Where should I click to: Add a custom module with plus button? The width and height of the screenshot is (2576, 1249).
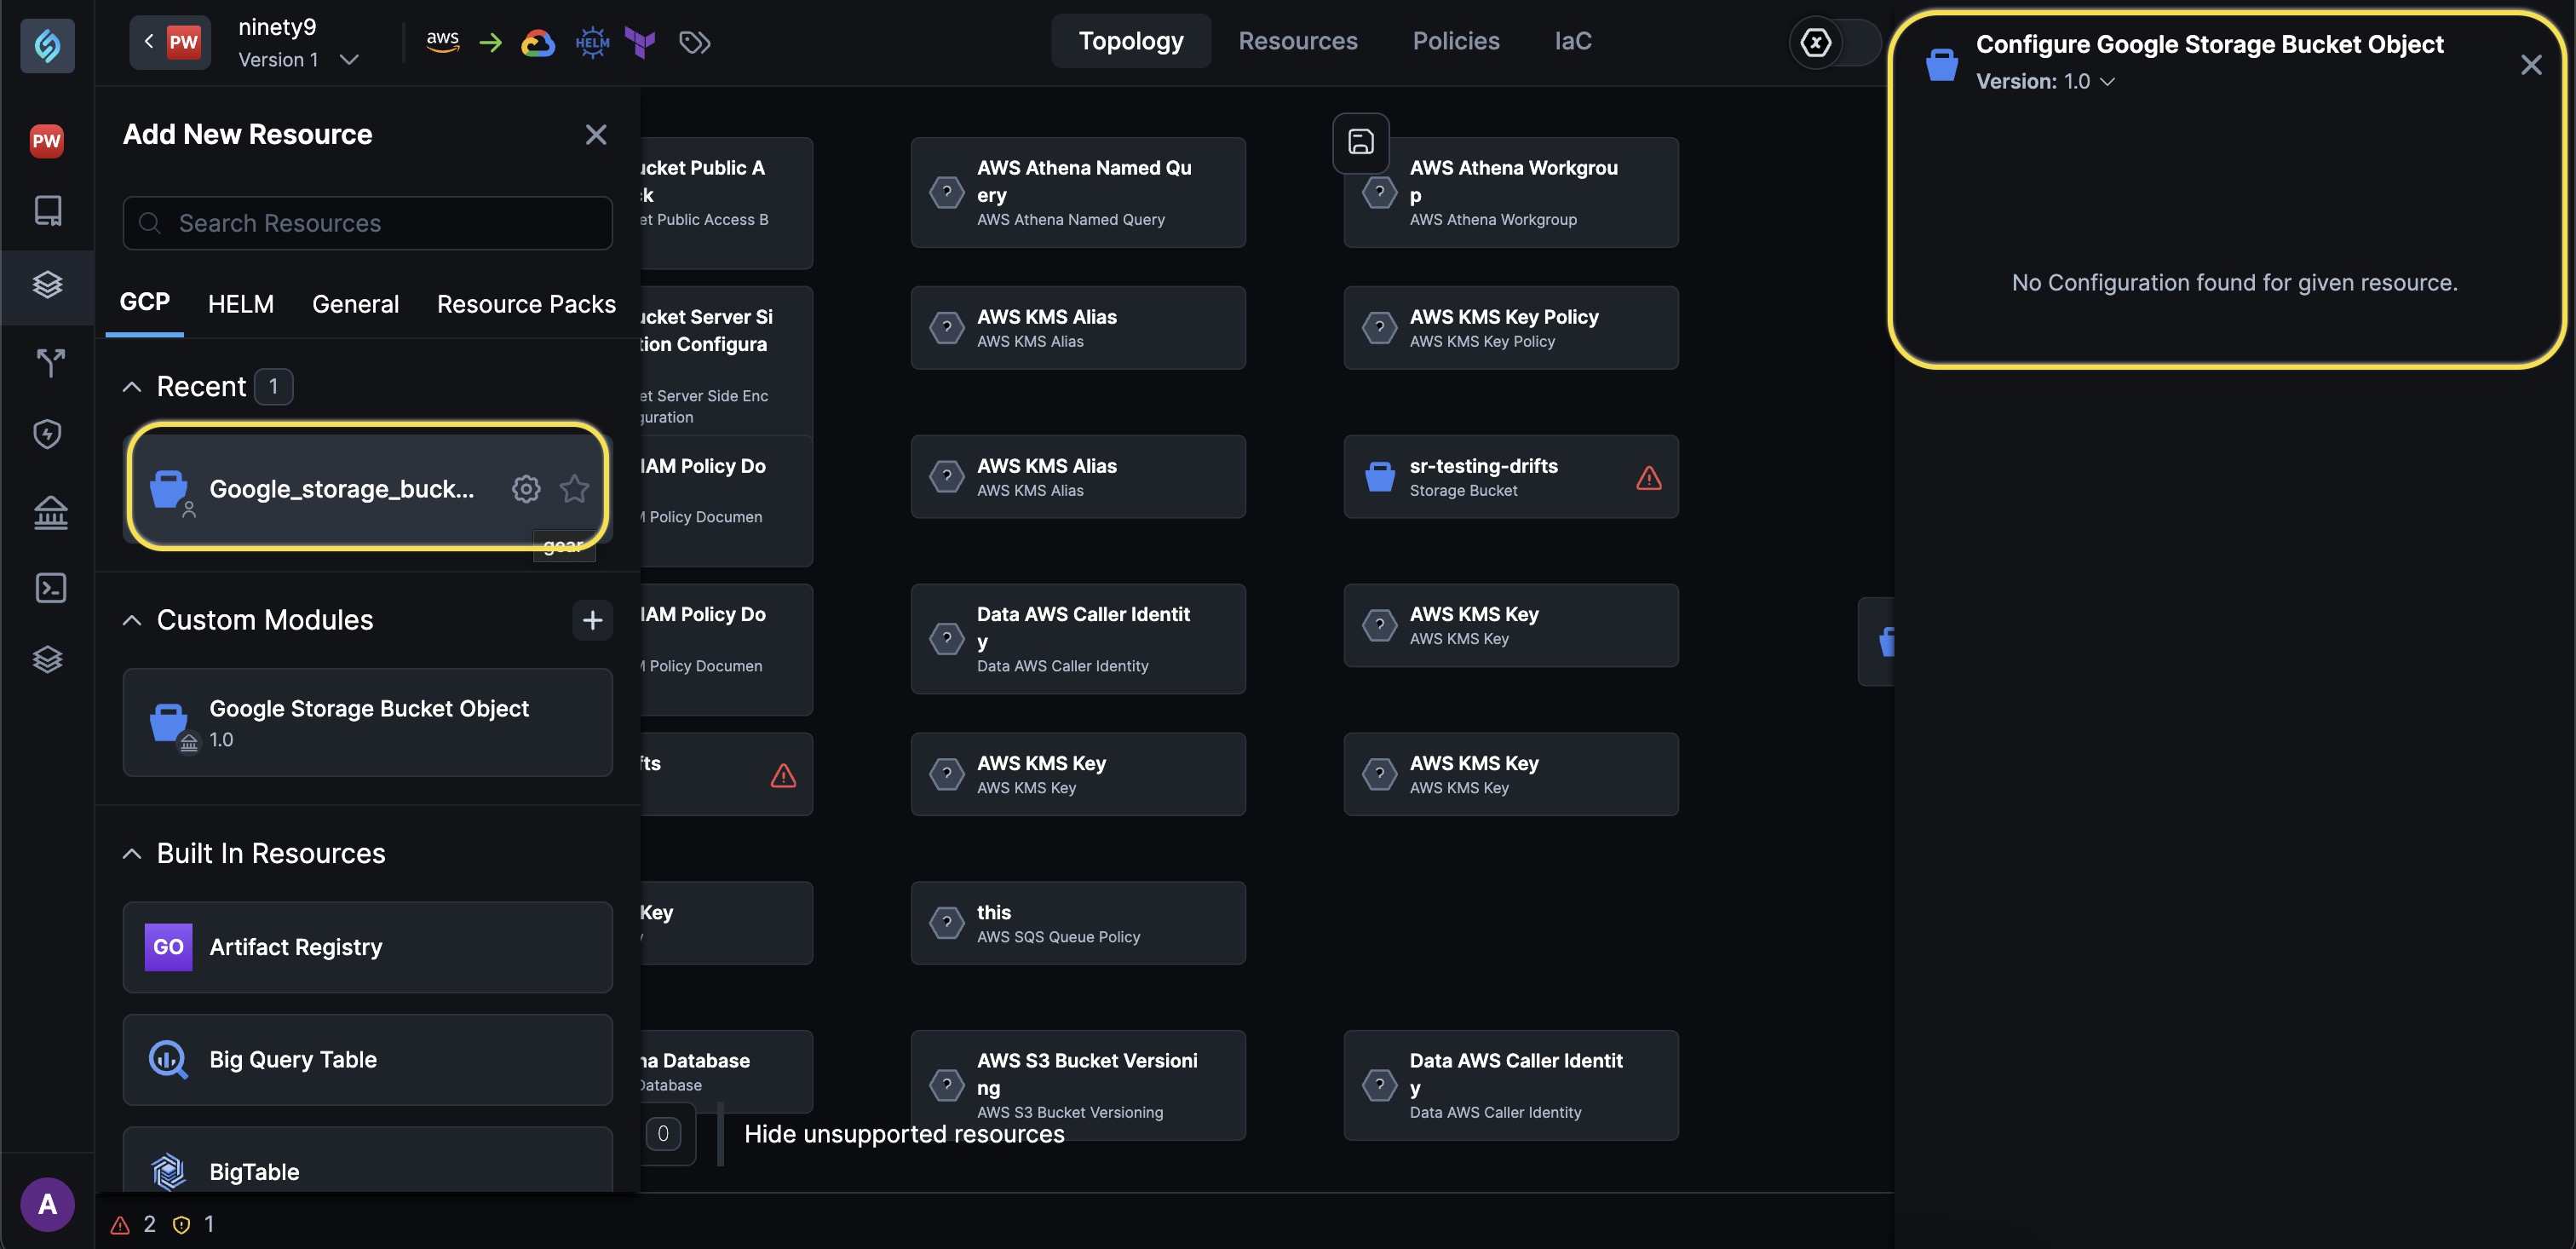[x=592, y=620]
